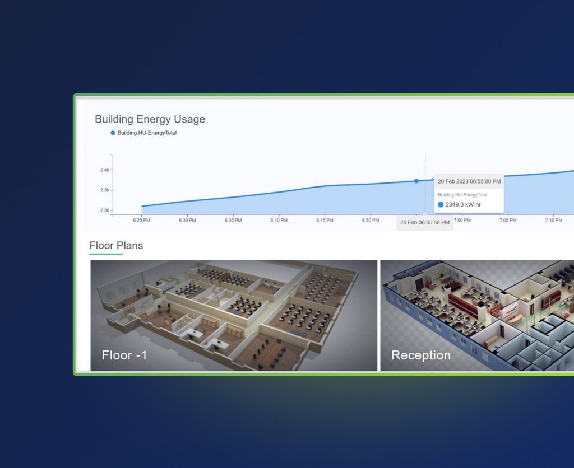Click the blue legend dot for Building.HU-EnergyTotal

pyautogui.click(x=113, y=133)
